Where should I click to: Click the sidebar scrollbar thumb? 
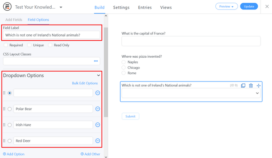[106, 72]
